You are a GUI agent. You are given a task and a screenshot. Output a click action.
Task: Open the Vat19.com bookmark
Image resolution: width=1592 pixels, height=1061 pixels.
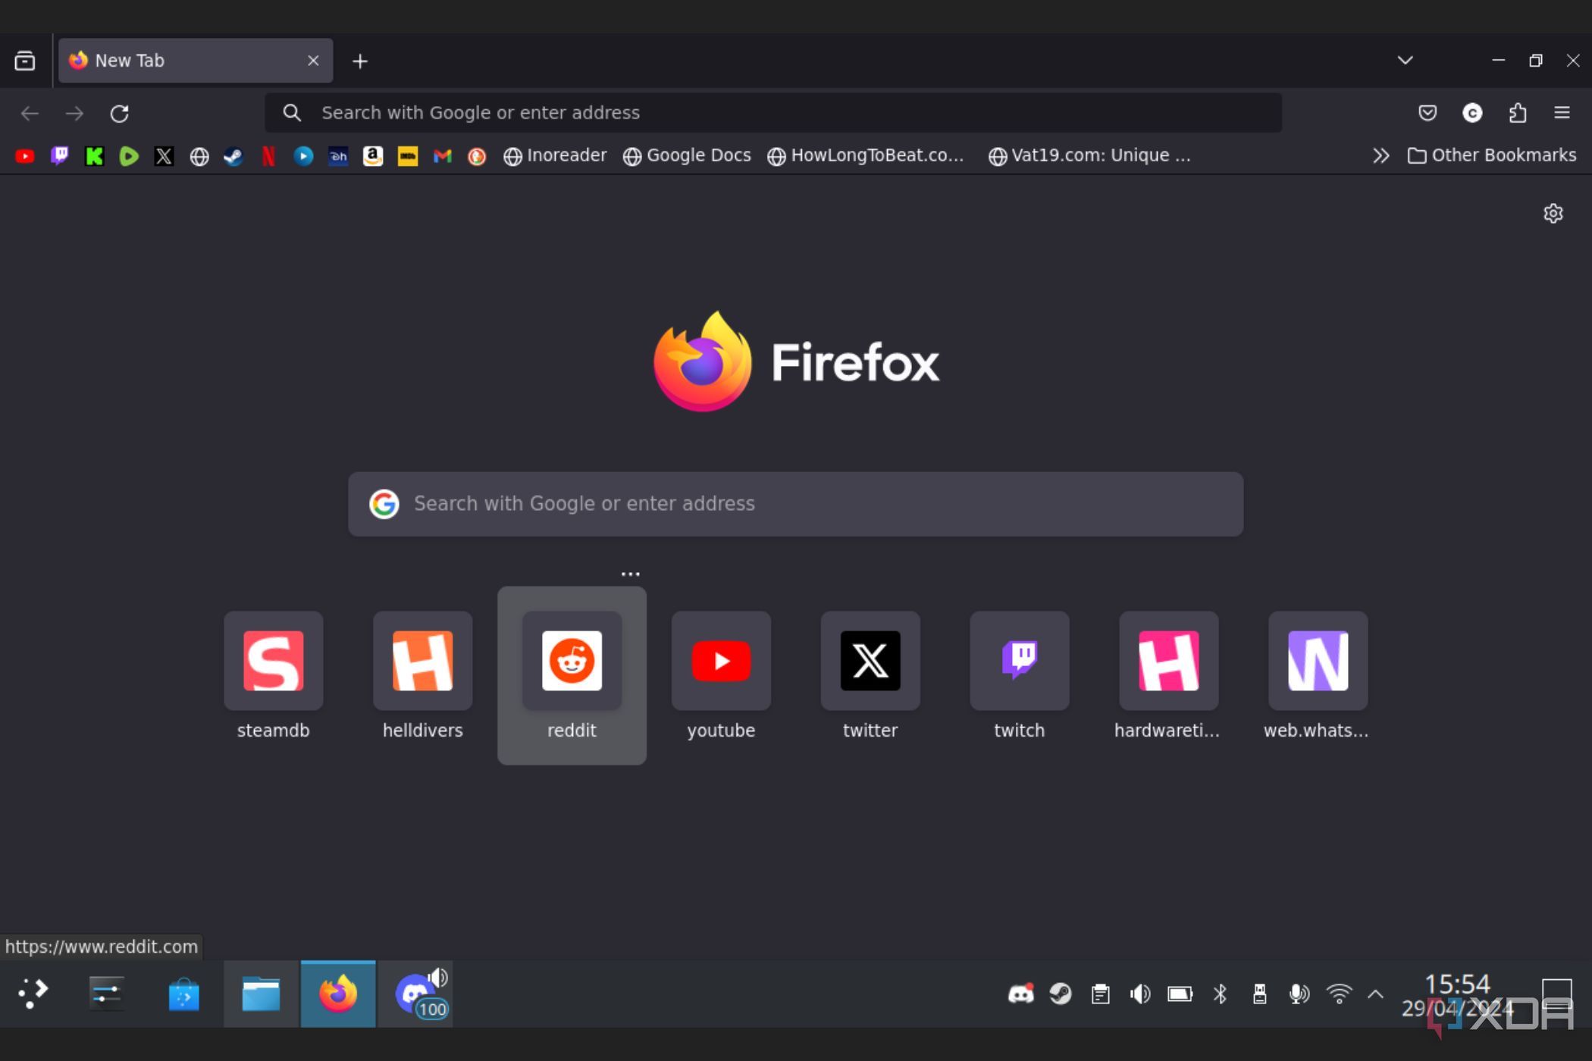(1089, 155)
